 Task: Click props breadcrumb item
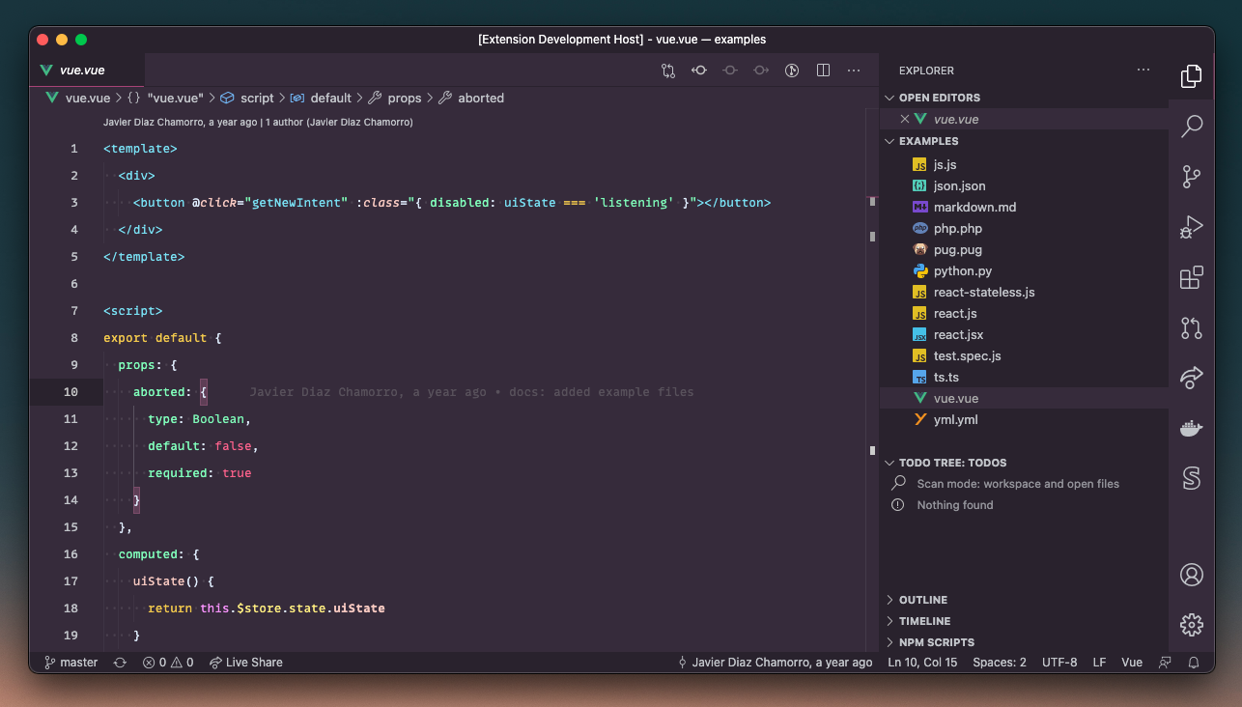(x=395, y=99)
